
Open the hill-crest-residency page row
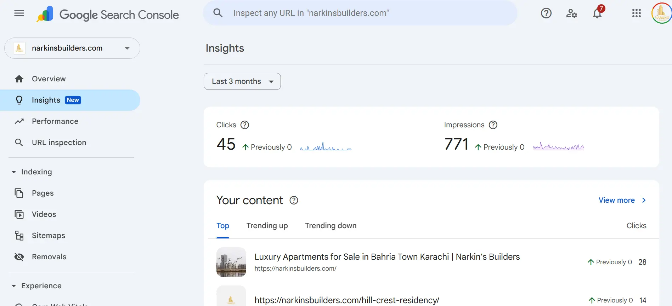point(347,300)
